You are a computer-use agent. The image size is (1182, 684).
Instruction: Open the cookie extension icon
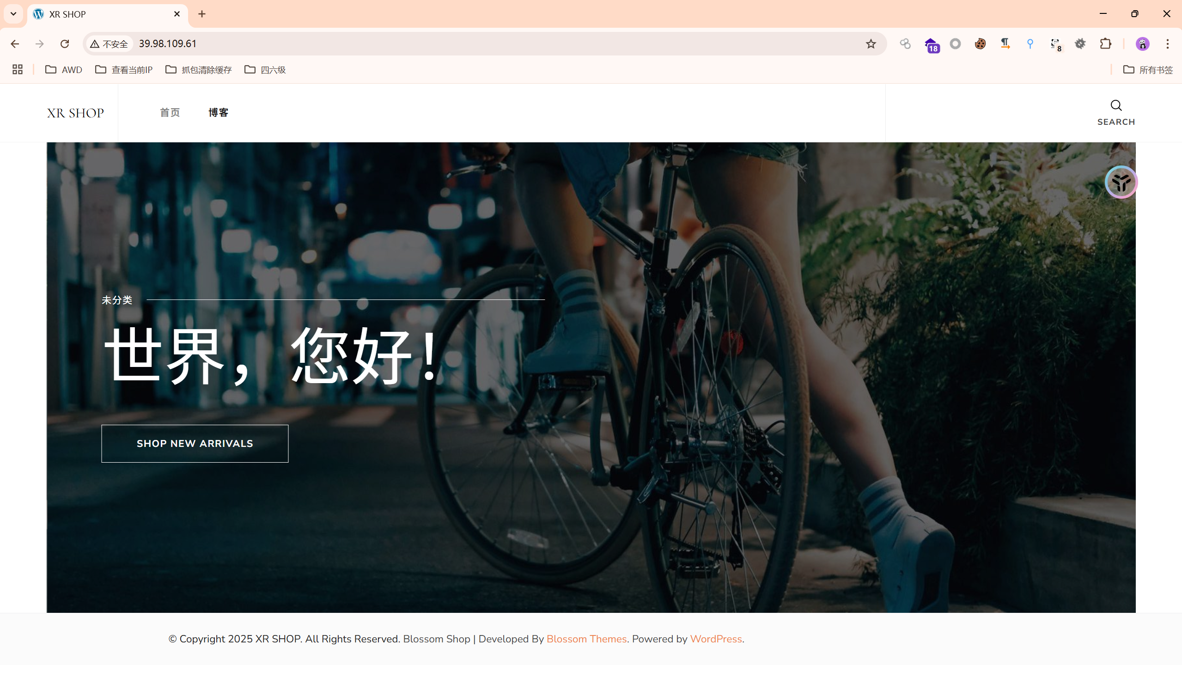[x=980, y=44]
